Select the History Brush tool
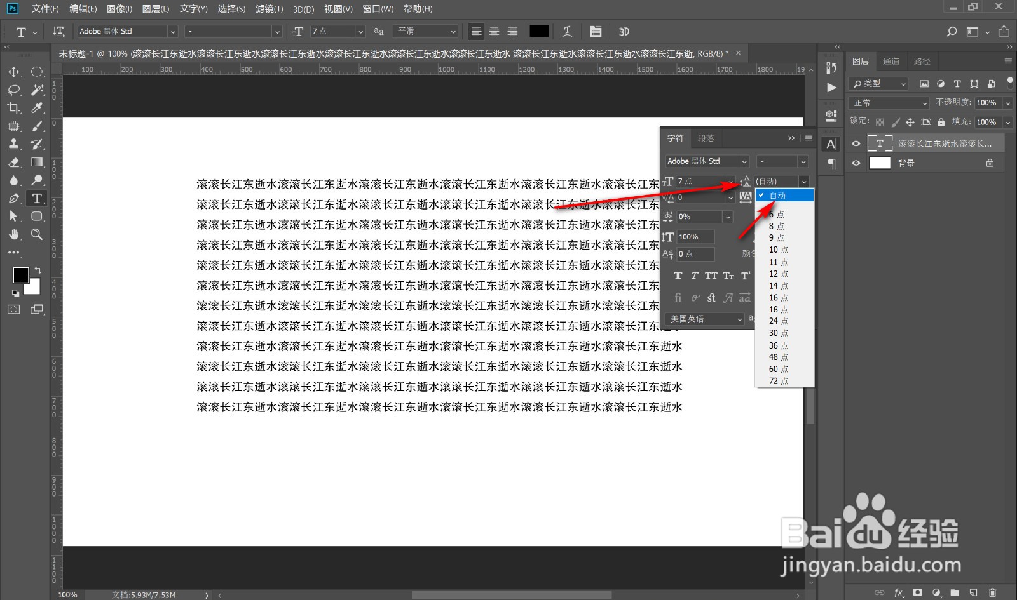 pos(37,144)
